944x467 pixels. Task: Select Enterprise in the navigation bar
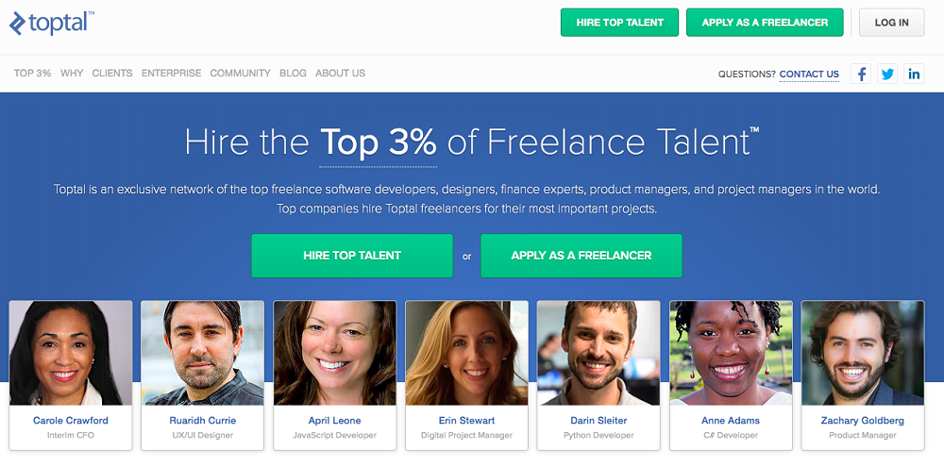point(171,74)
